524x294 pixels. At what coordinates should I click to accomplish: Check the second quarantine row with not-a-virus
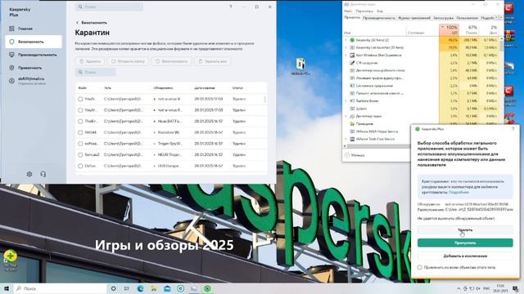(80, 110)
